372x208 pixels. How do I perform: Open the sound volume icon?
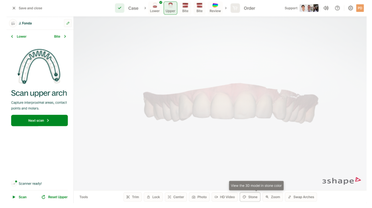326,8
